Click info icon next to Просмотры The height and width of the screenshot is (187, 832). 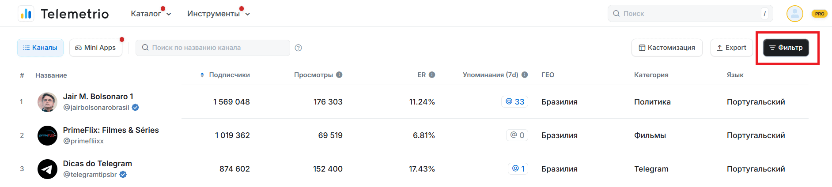coord(339,75)
